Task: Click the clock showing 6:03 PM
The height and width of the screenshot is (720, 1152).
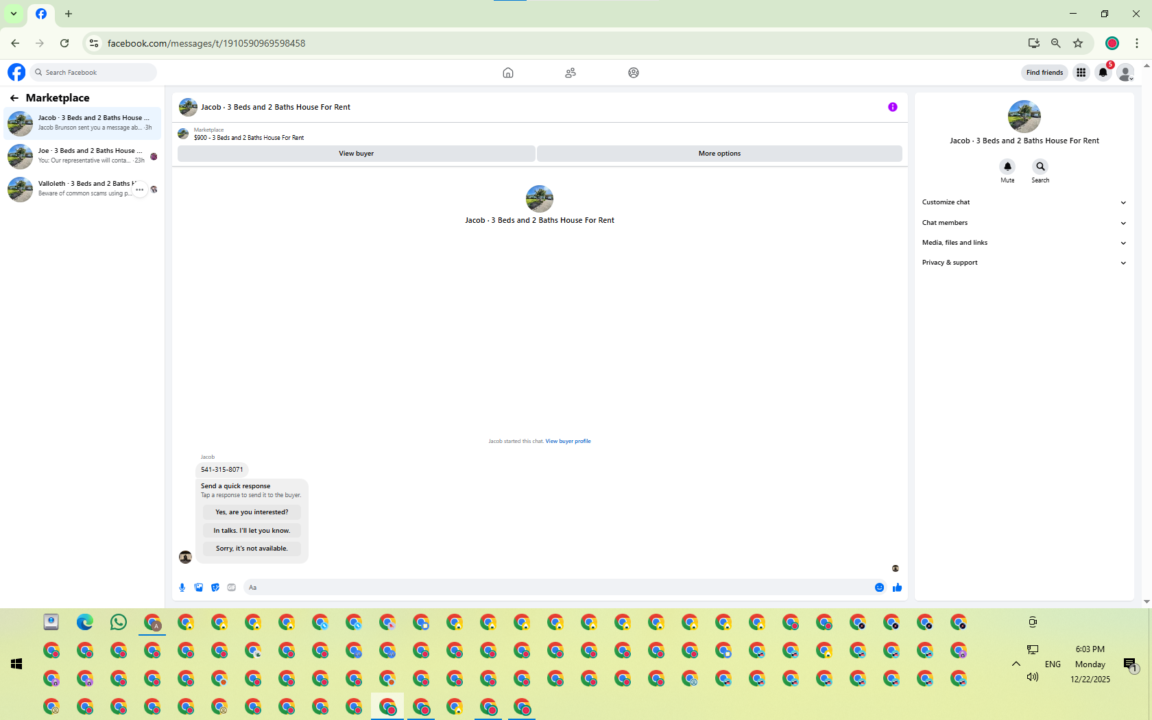Action: [1090, 649]
